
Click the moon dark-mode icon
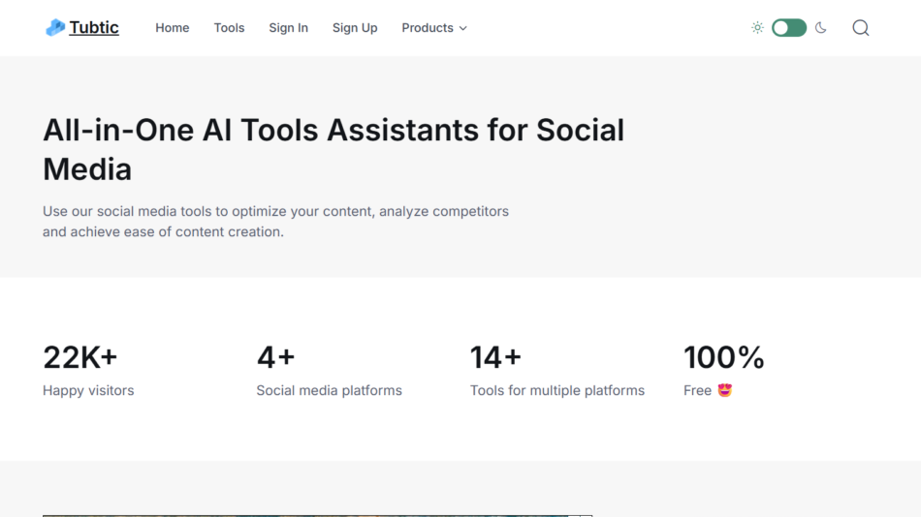coord(821,28)
